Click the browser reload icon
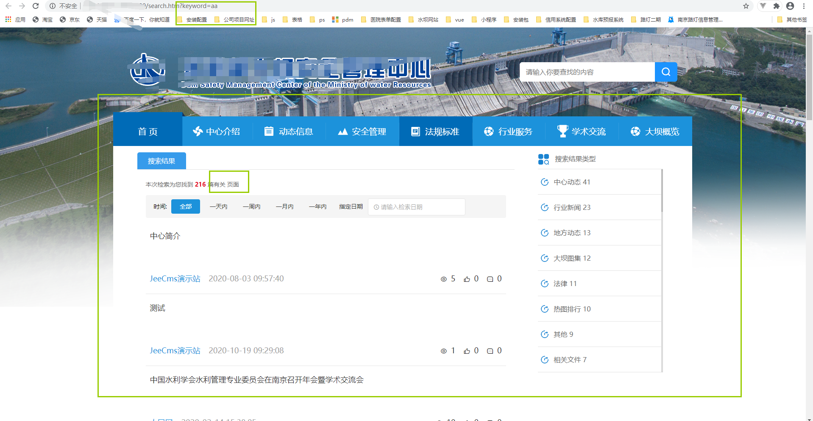 tap(36, 6)
